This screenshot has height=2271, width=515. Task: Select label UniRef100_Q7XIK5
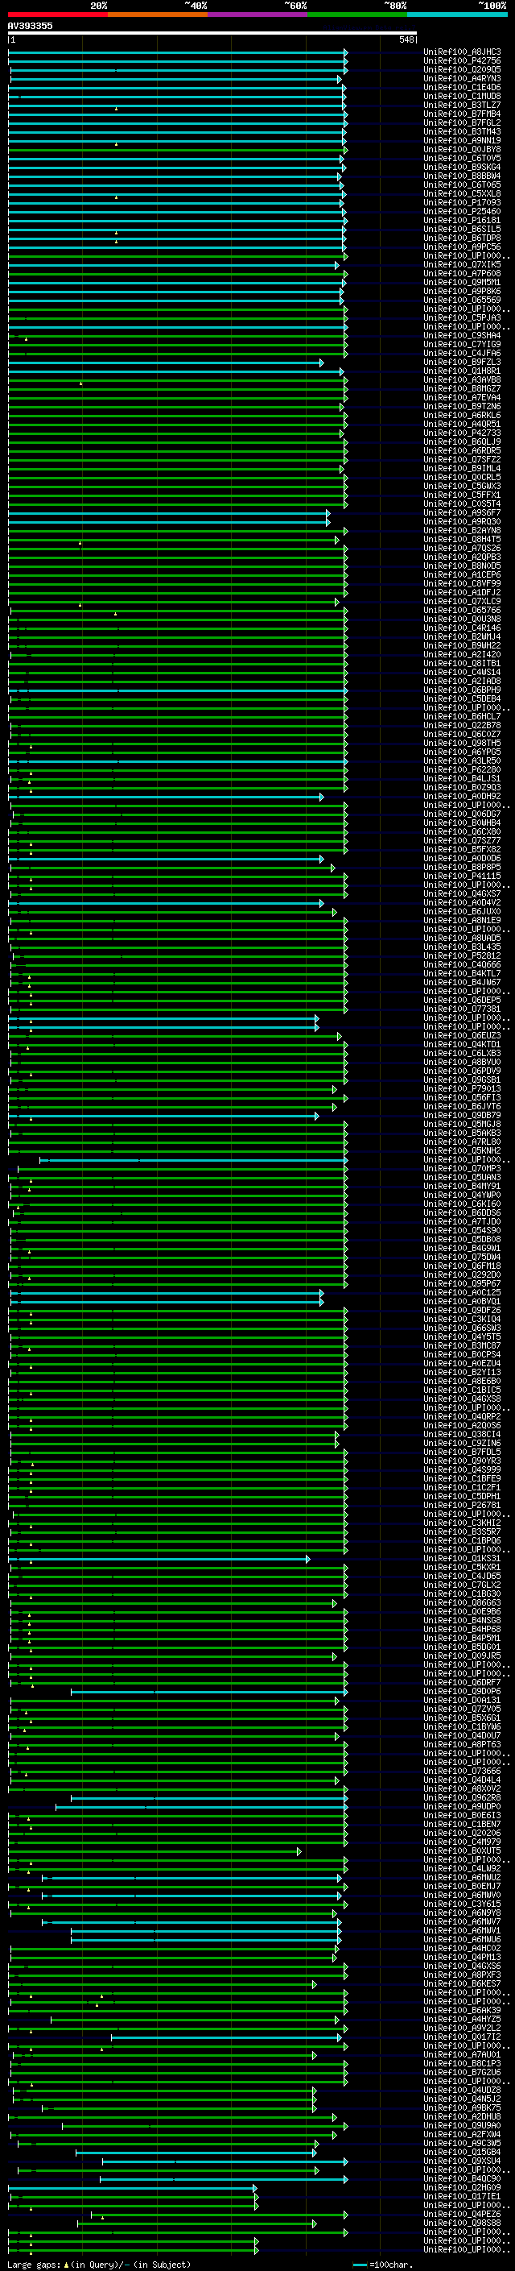pyautogui.click(x=462, y=264)
